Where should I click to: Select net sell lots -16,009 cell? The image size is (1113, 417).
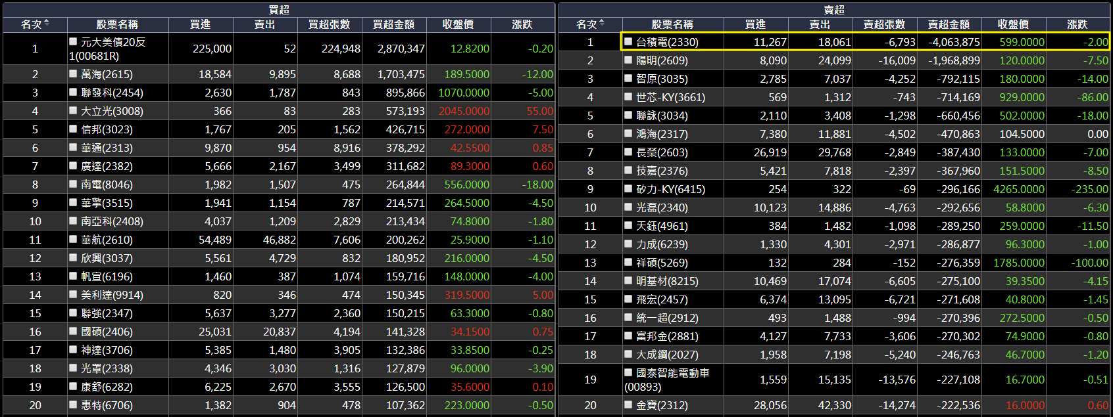[x=885, y=60]
